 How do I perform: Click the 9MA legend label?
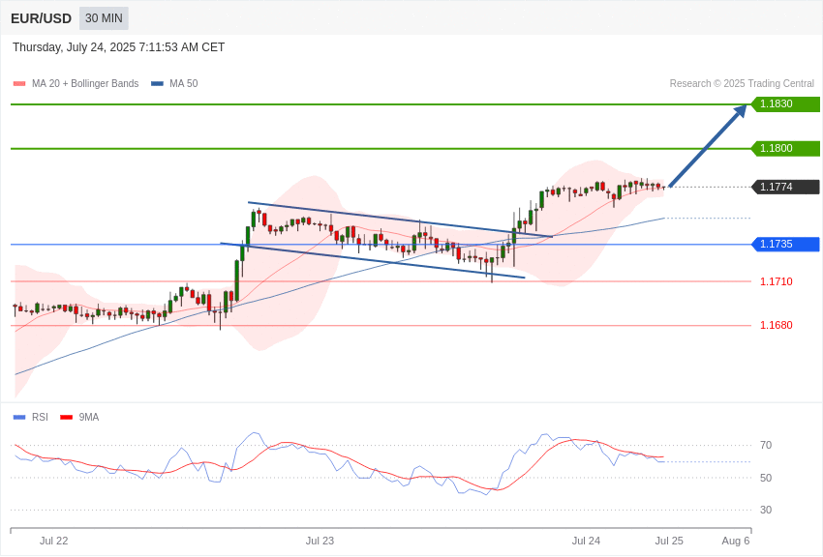[89, 418]
